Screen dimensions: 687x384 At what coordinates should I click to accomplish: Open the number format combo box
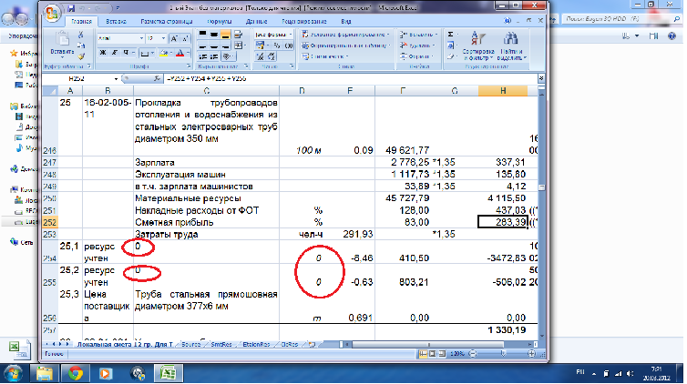click(x=274, y=34)
